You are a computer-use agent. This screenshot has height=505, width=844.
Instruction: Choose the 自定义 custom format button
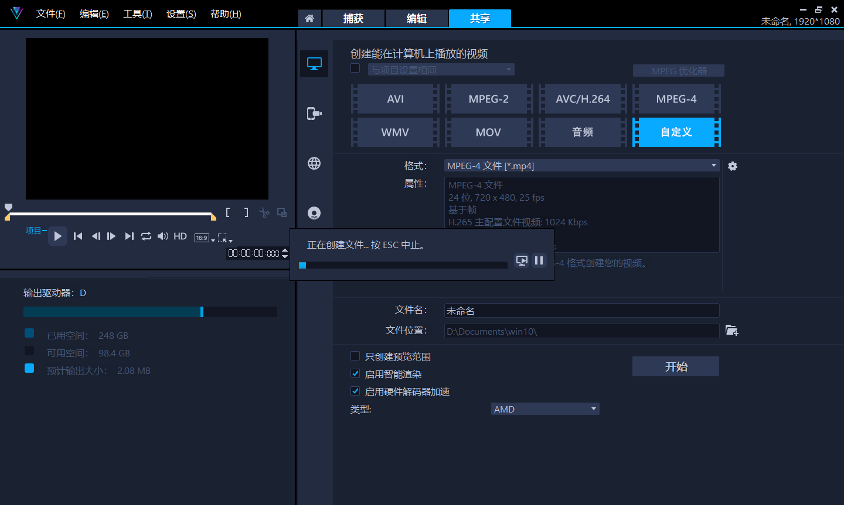tap(676, 132)
